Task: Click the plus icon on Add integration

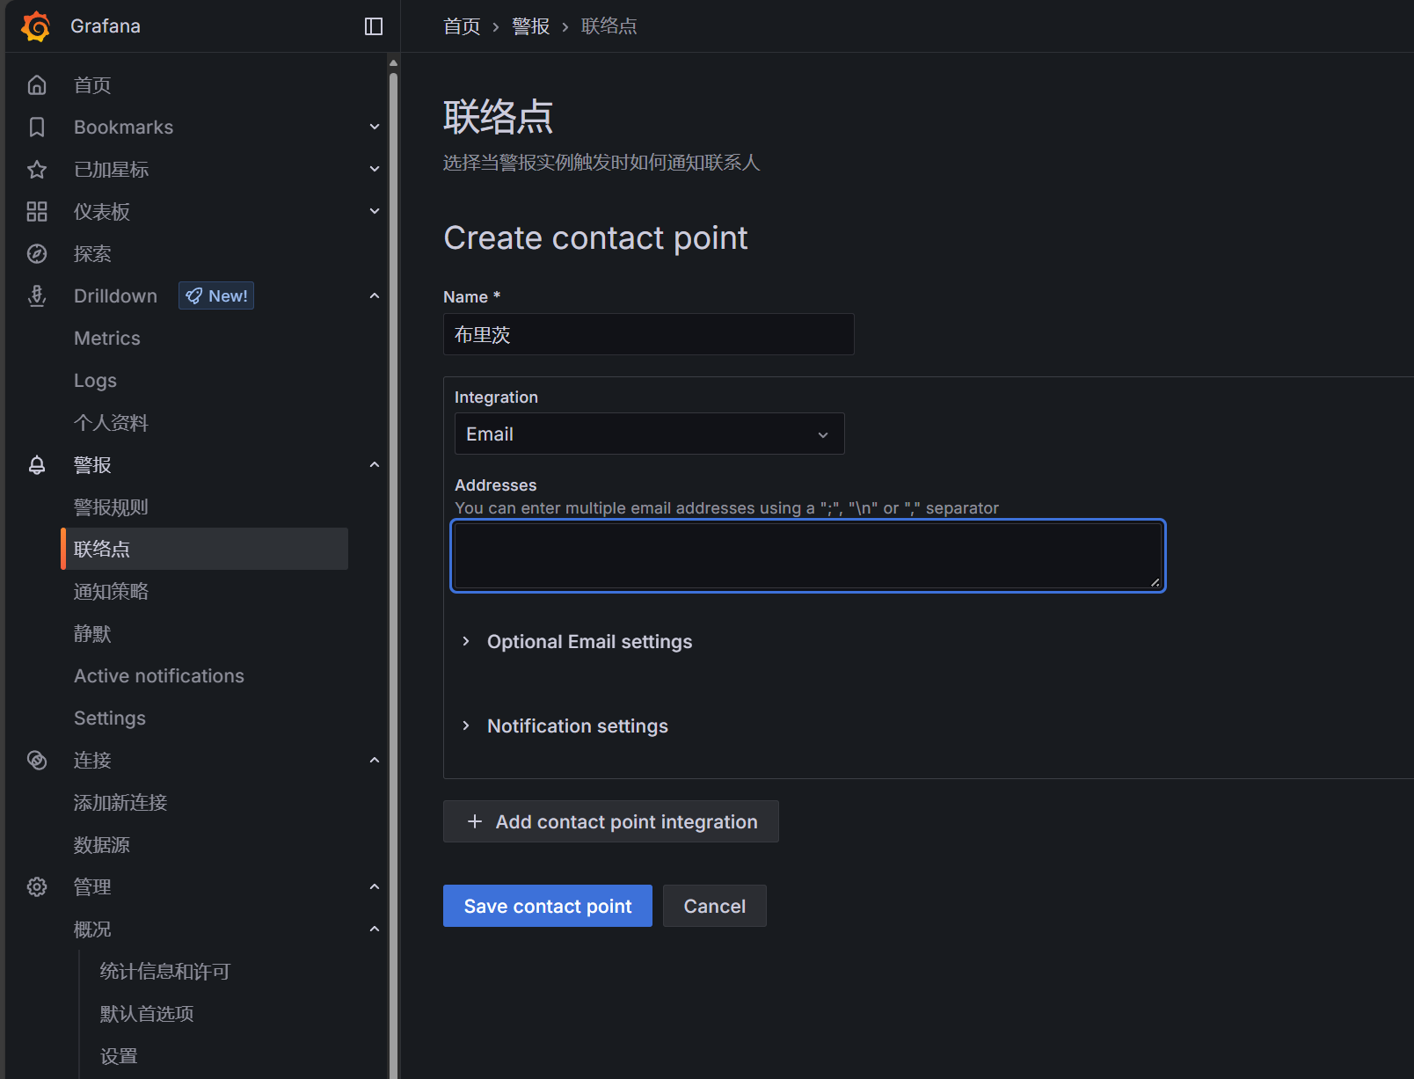Action: [x=475, y=821]
